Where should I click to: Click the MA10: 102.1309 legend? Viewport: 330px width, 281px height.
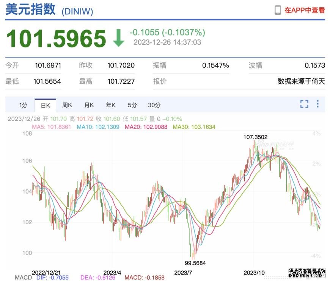tap(98, 127)
